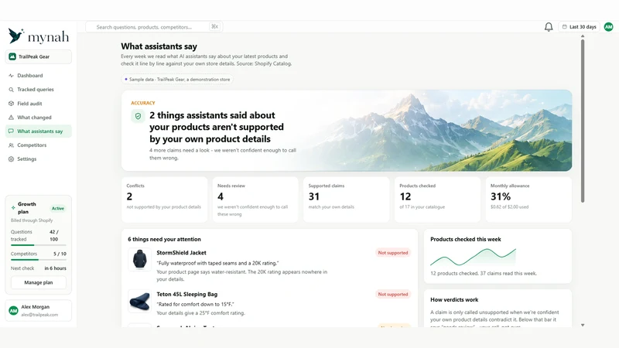Select What assistants say nav item

coord(38,131)
